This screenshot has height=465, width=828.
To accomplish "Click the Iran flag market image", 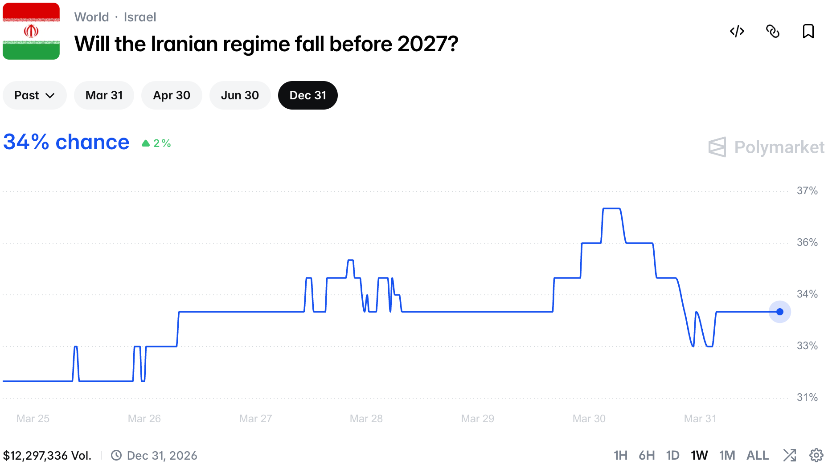I will click(x=31, y=31).
